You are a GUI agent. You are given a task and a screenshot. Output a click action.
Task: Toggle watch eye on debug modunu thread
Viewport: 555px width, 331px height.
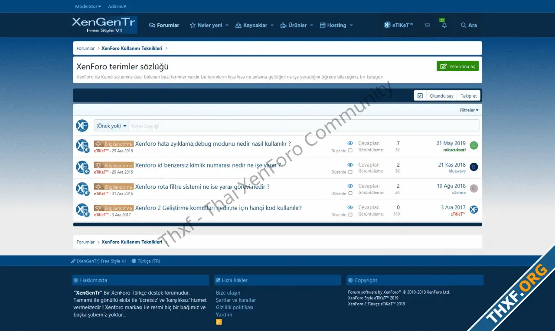click(350, 143)
